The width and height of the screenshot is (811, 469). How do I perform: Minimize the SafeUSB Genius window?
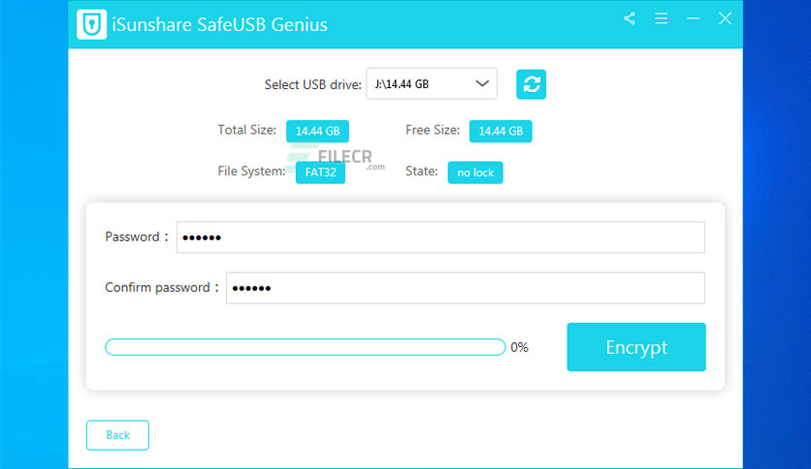pos(693,18)
